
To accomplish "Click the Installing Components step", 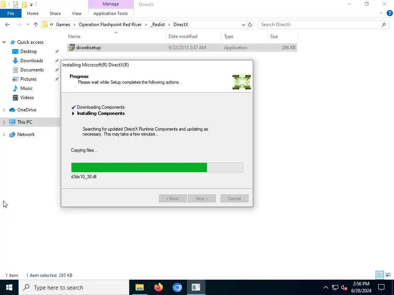I will coord(100,113).
